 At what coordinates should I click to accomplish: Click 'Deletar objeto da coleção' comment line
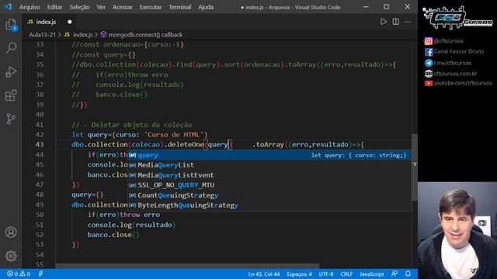pos(131,125)
